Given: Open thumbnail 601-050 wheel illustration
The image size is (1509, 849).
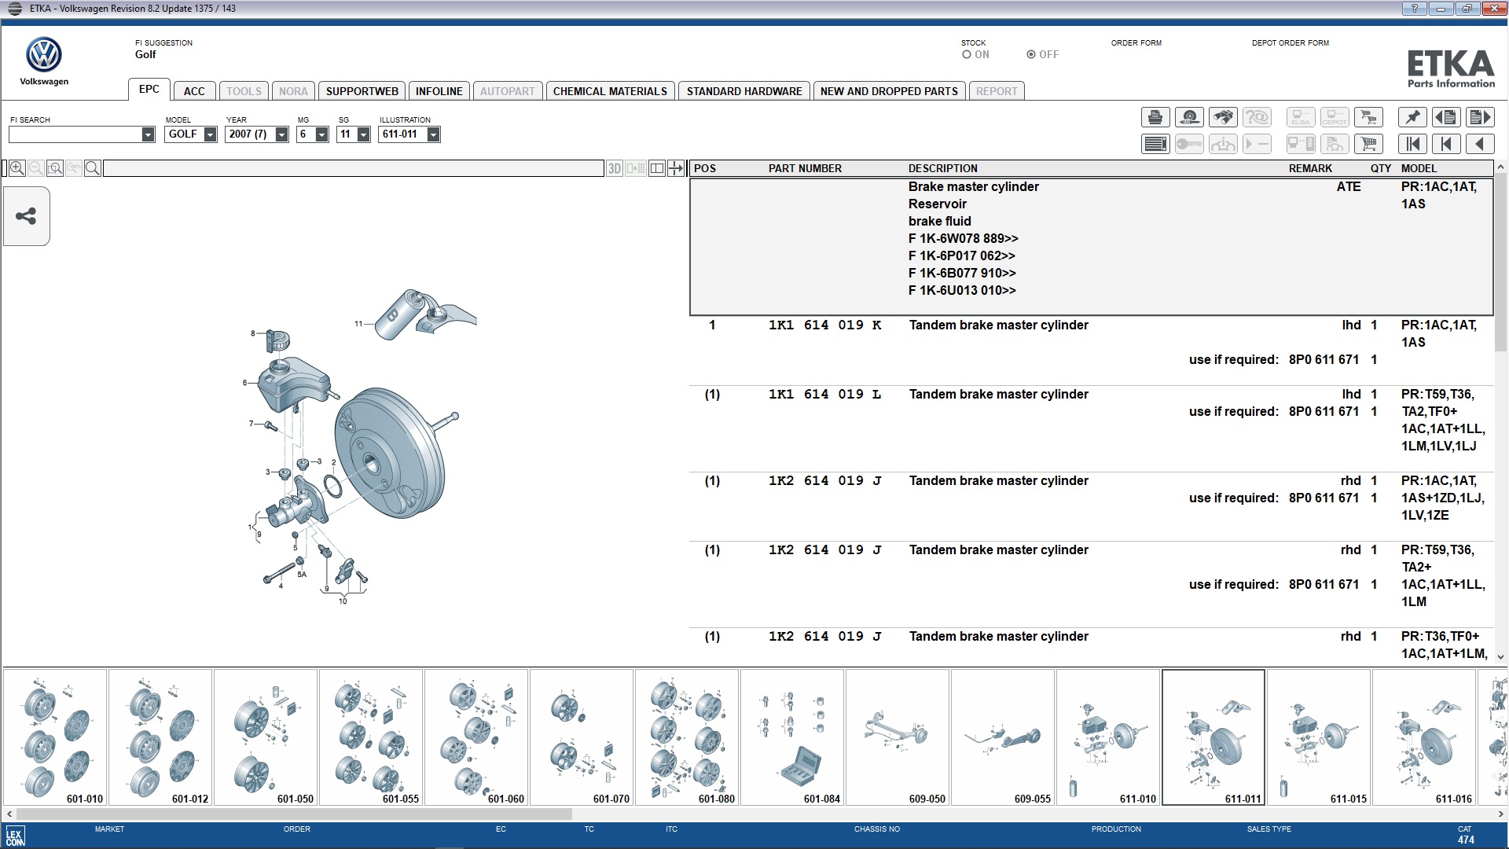Looking at the screenshot, I should 266,737.
